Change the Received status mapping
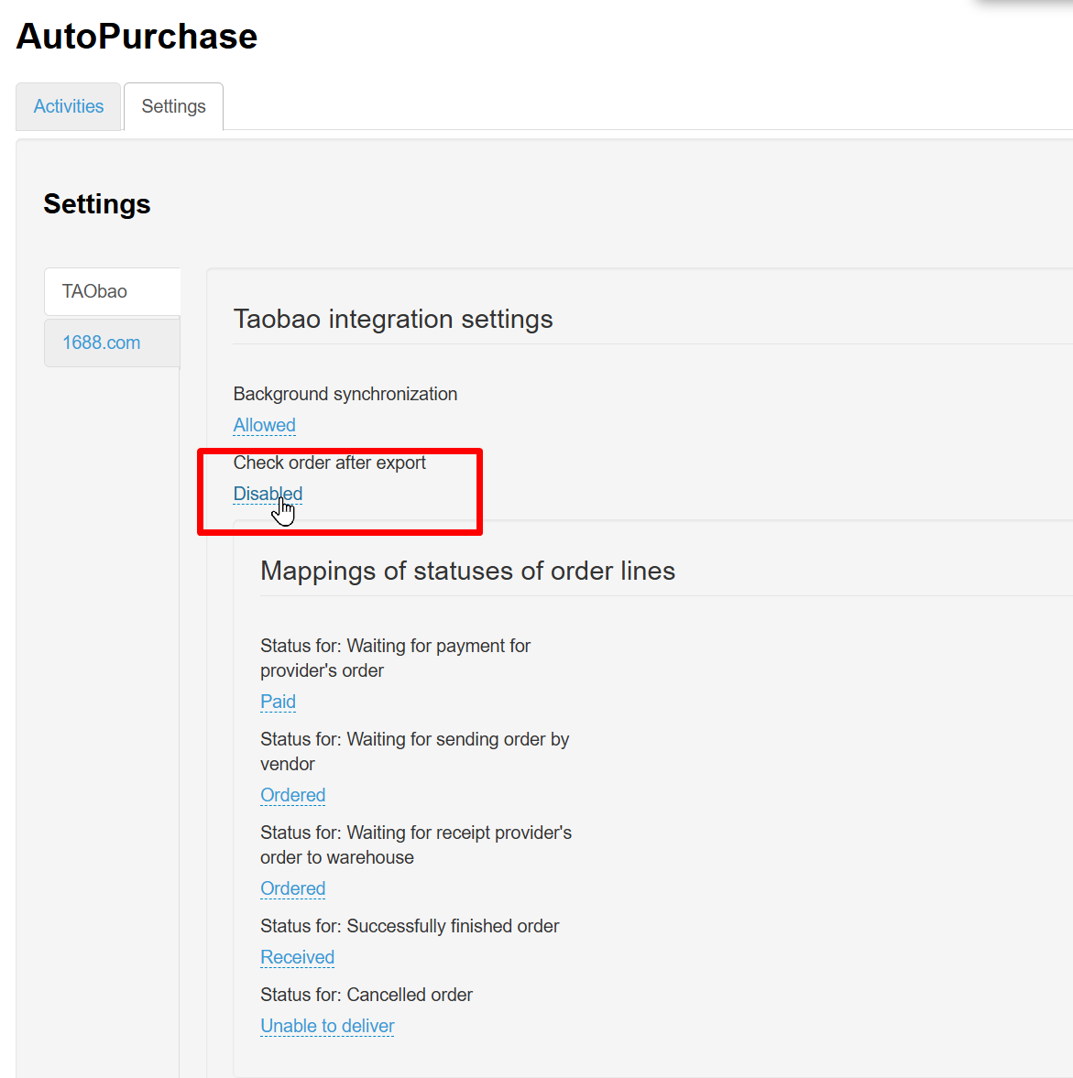This screenshot has height=1078, width=1073. coord(297,957)
